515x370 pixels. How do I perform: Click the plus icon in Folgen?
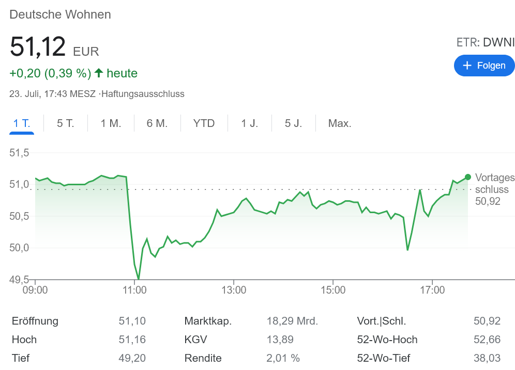(467, 66)
